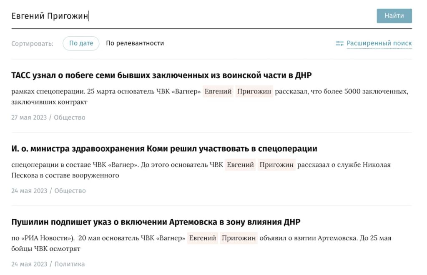Click highlighted Евгений in the first result snippet
Viewport: 427px width, 275px height.
218,92
